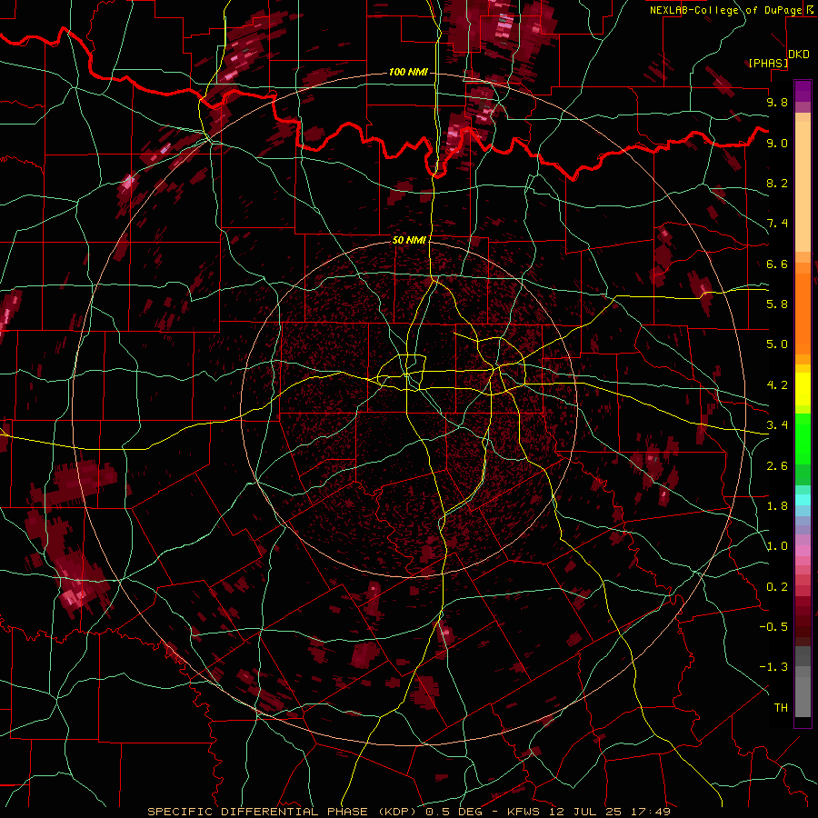
Task: Click the orange segment of the color bar
Action: coord(803,314)
